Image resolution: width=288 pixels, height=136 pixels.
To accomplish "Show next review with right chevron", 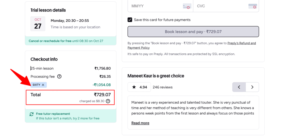I will tap(252, 87).
